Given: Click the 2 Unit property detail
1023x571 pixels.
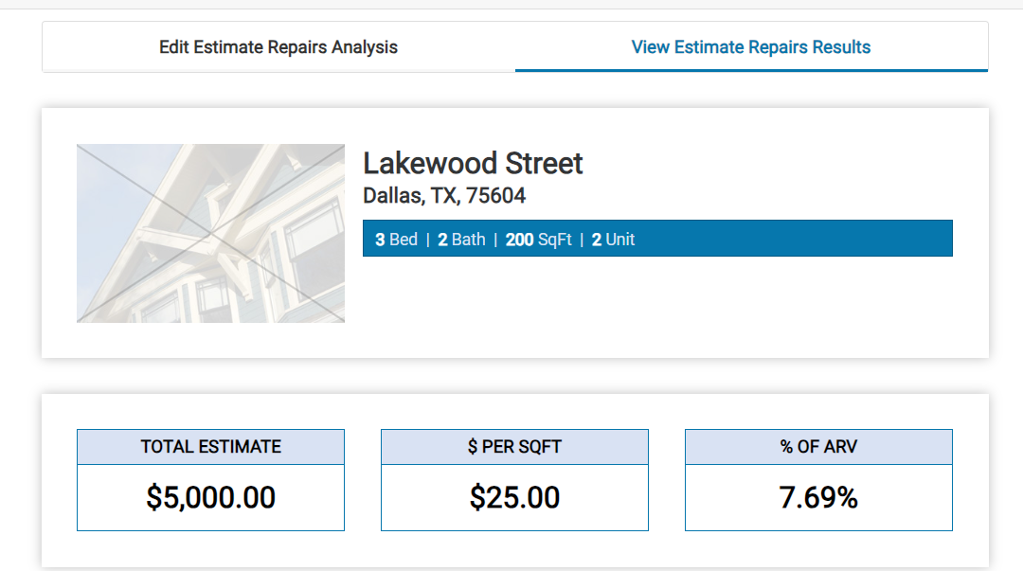Looking at the screenshot, I should click(613, 240).
